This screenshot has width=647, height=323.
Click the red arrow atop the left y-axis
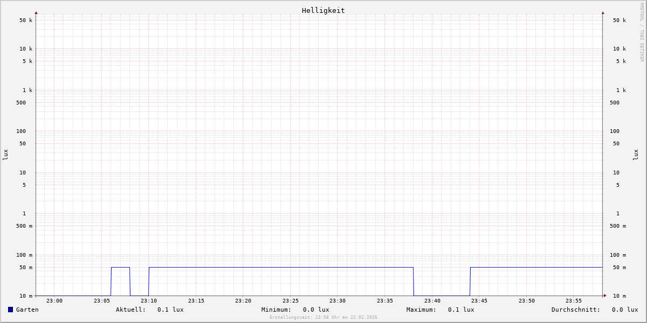pos(36,12)
